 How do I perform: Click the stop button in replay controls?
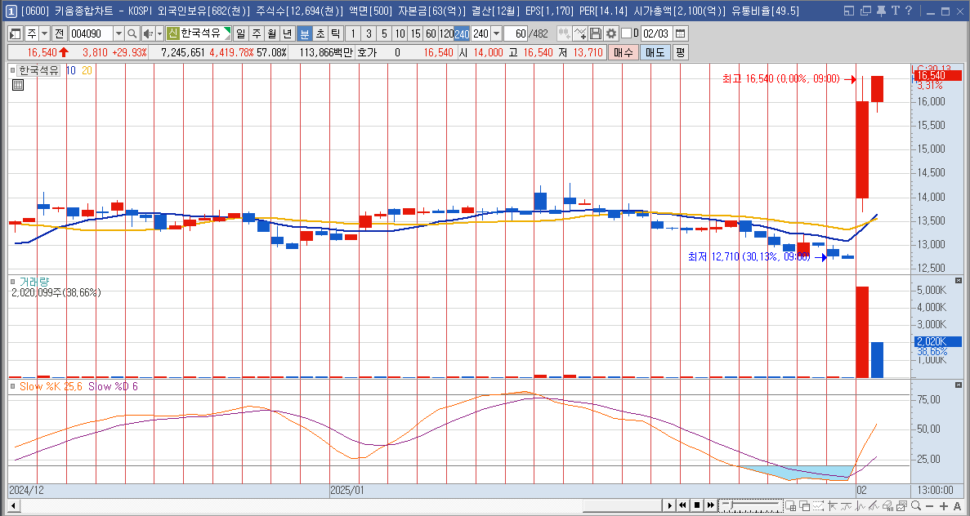tap(697, 505)
